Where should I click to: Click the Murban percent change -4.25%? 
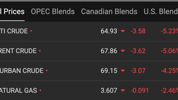click(169, 71)
